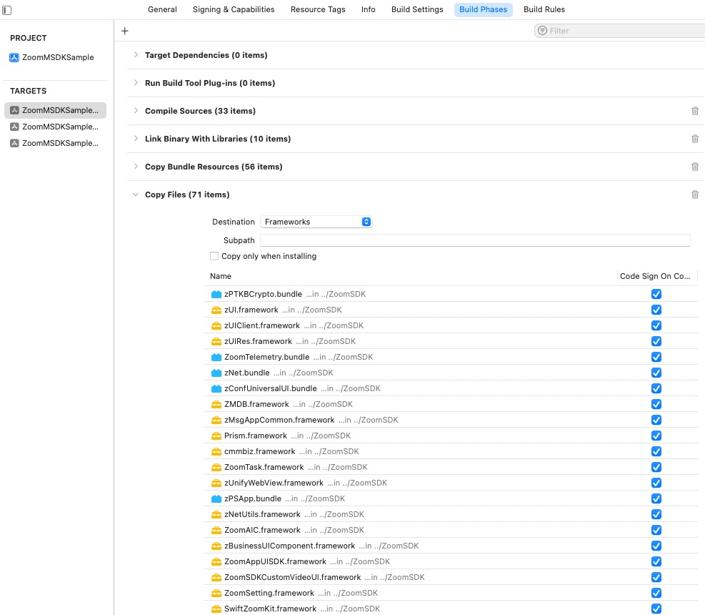Click zUIClient.framework toolbox icon

pos(216,326)
